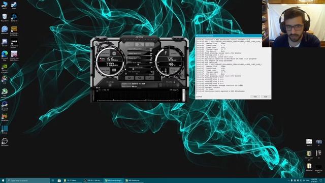The image size is (325, 183).
Task: Adjust Memory Clock slider
Action: 140,69
